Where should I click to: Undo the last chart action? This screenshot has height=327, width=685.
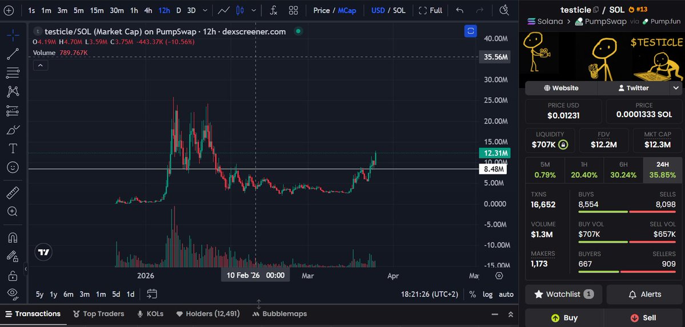(x=459, y=10)
